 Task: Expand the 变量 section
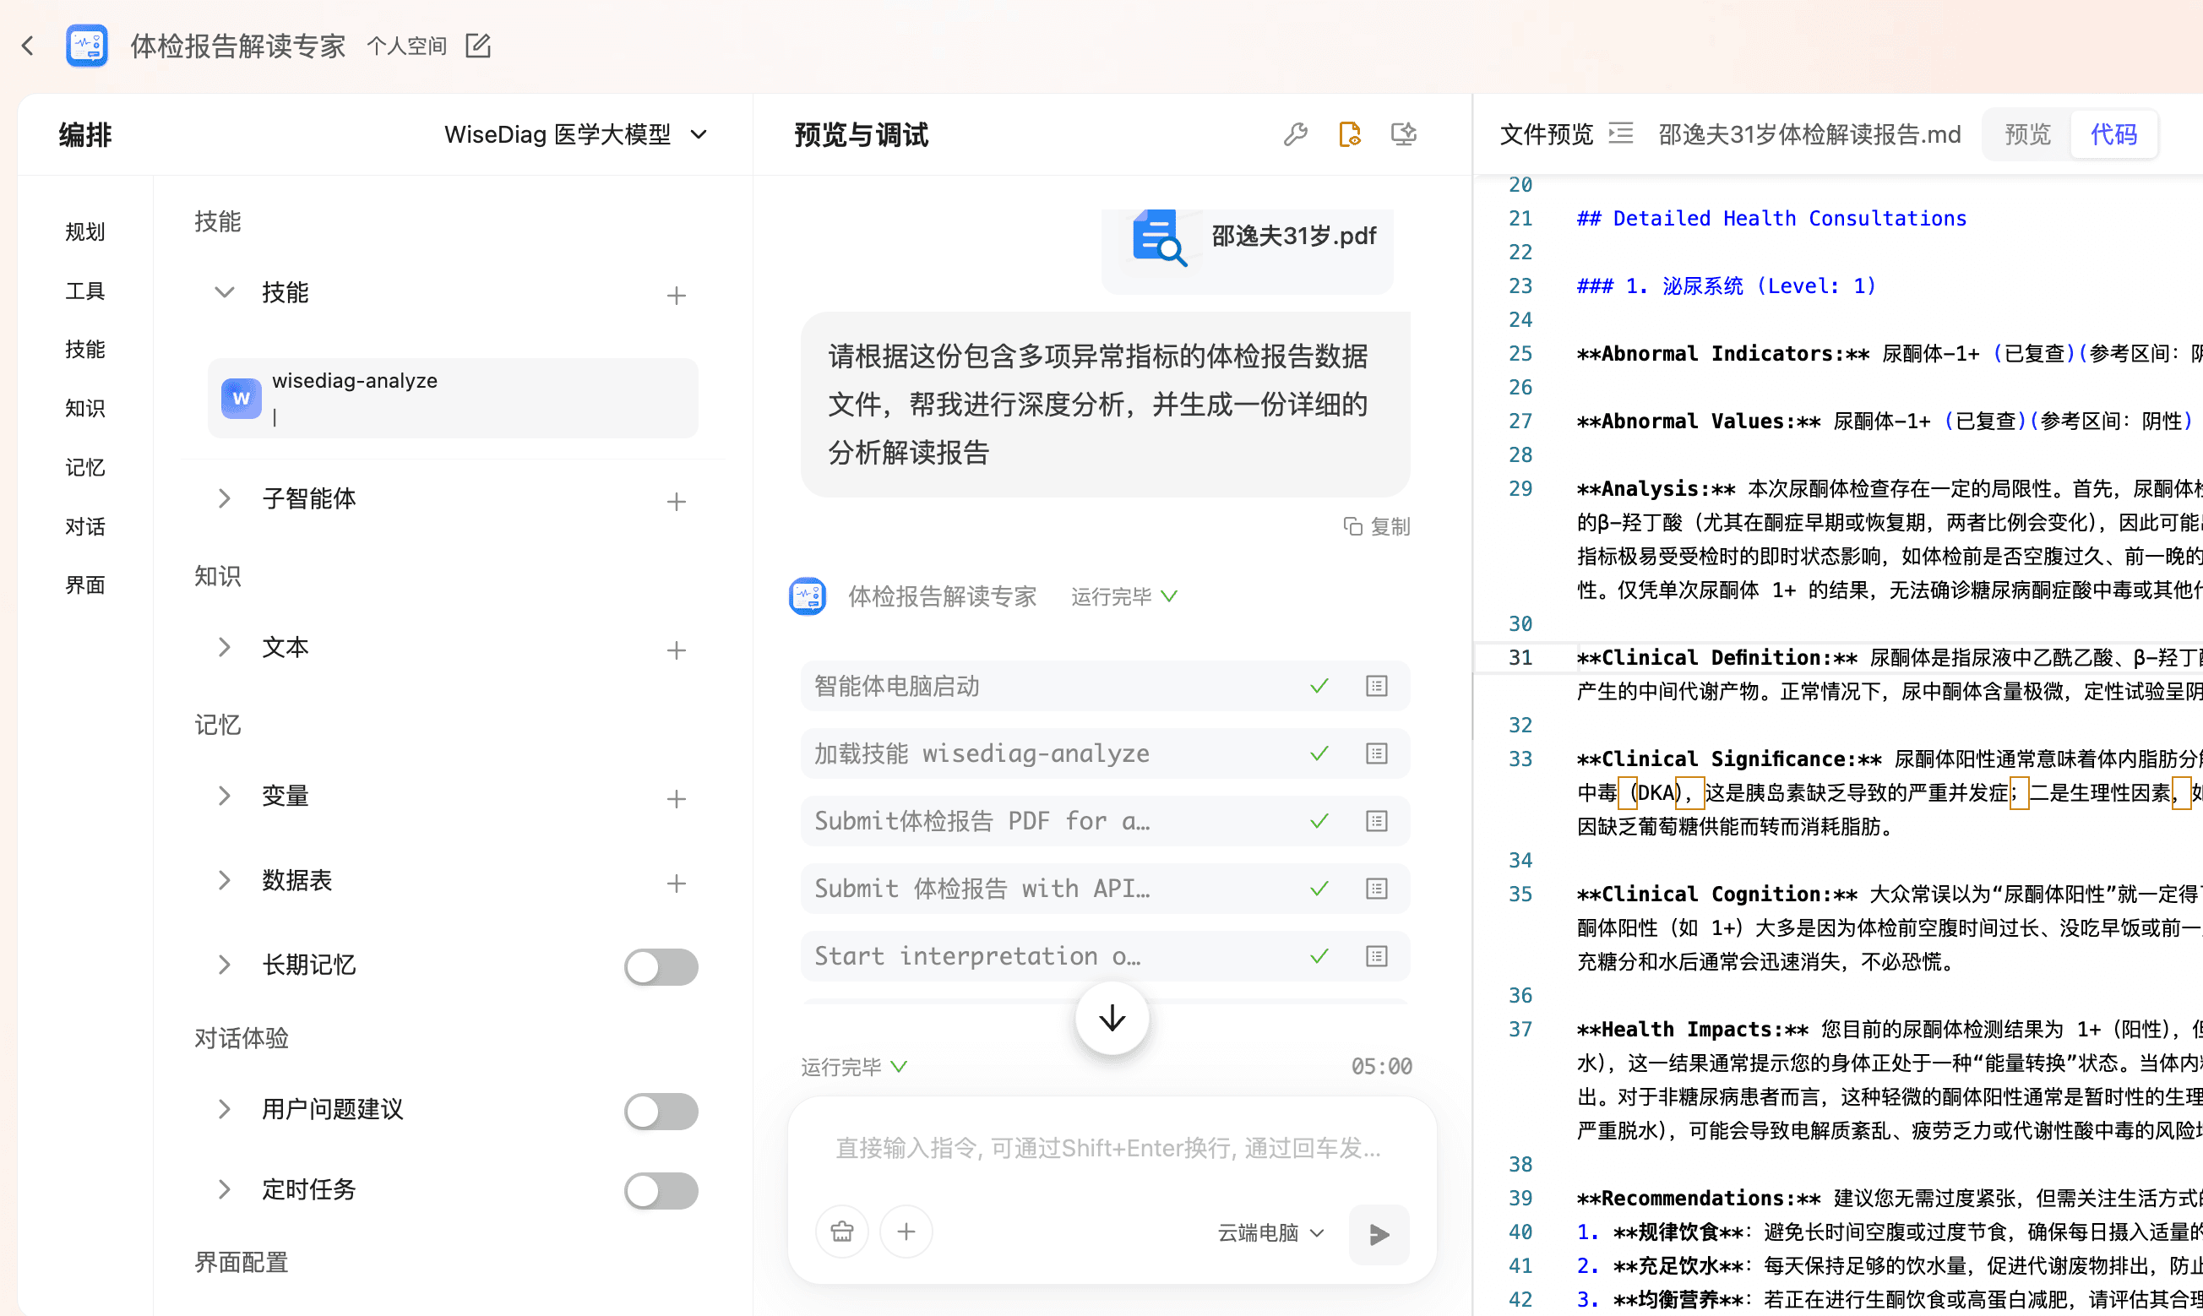(x=225, y=796)
